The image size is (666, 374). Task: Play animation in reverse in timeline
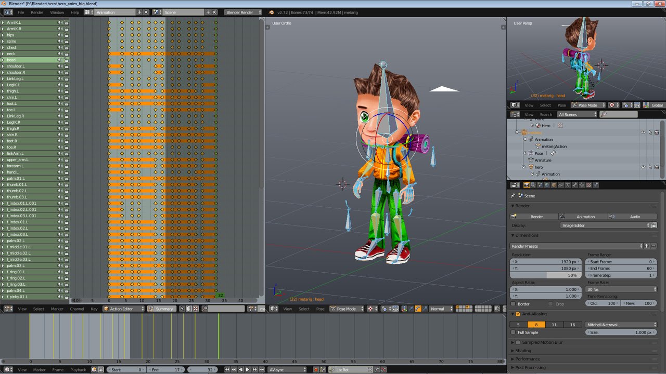240,370
